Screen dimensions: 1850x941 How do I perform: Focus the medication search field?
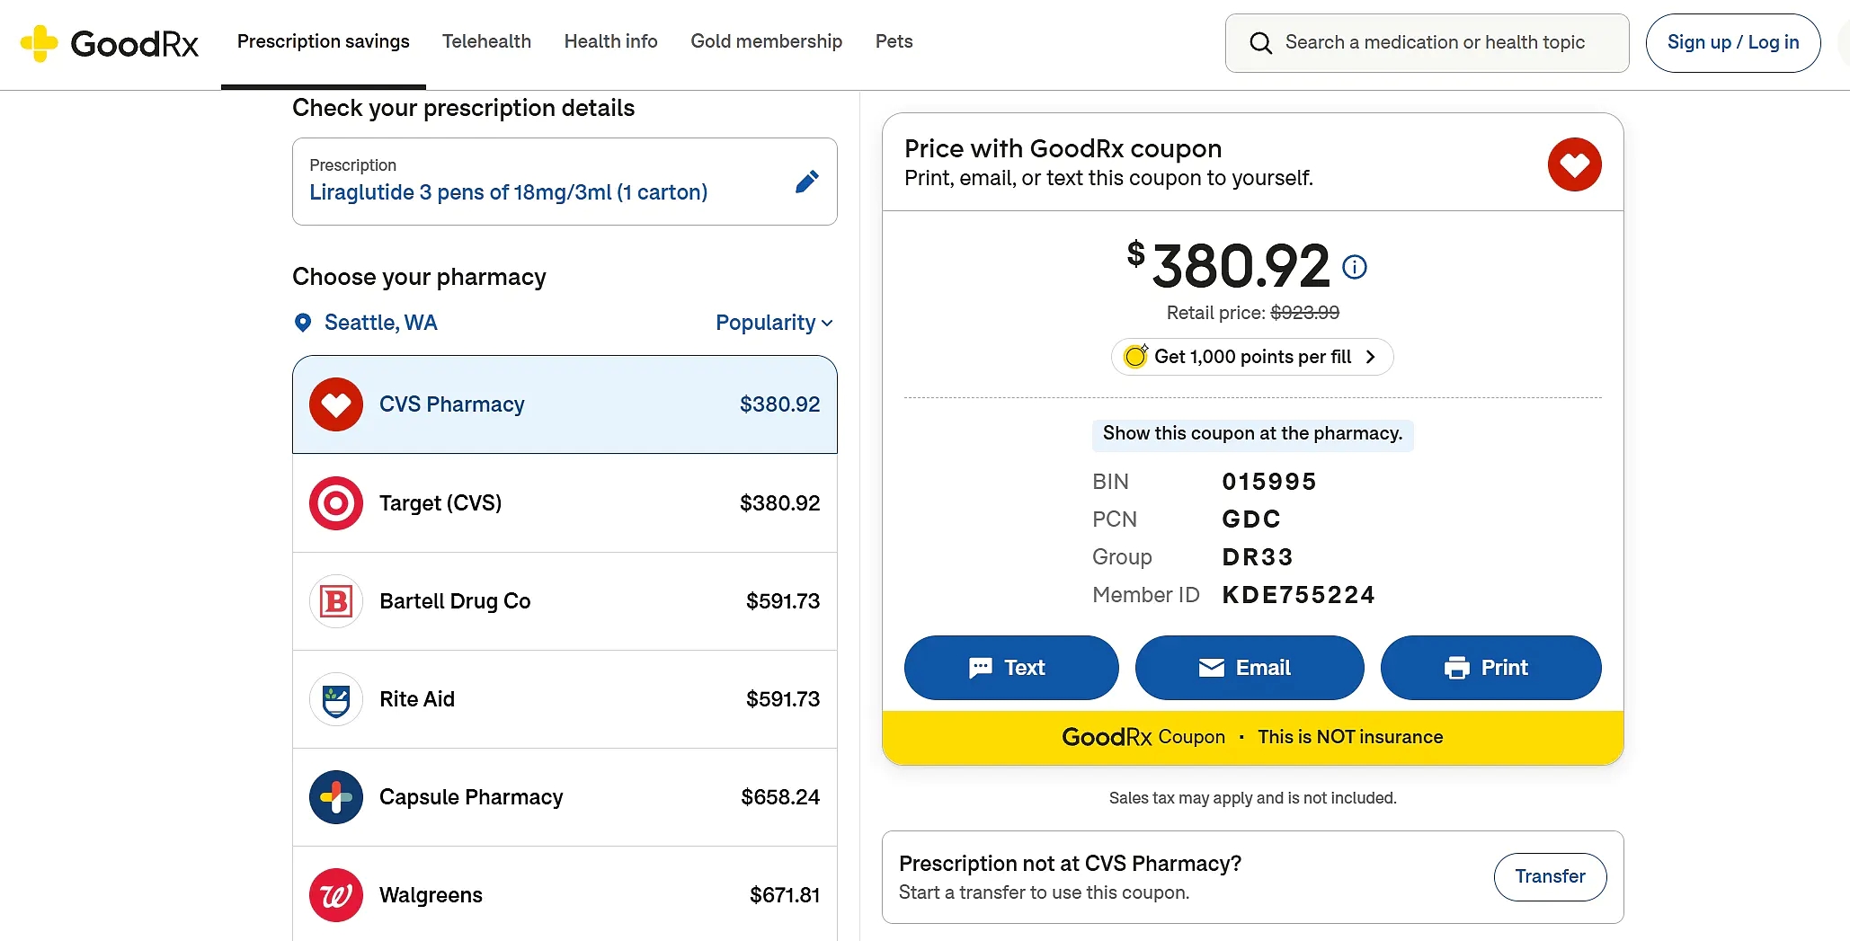click(x=1427, y=43)
